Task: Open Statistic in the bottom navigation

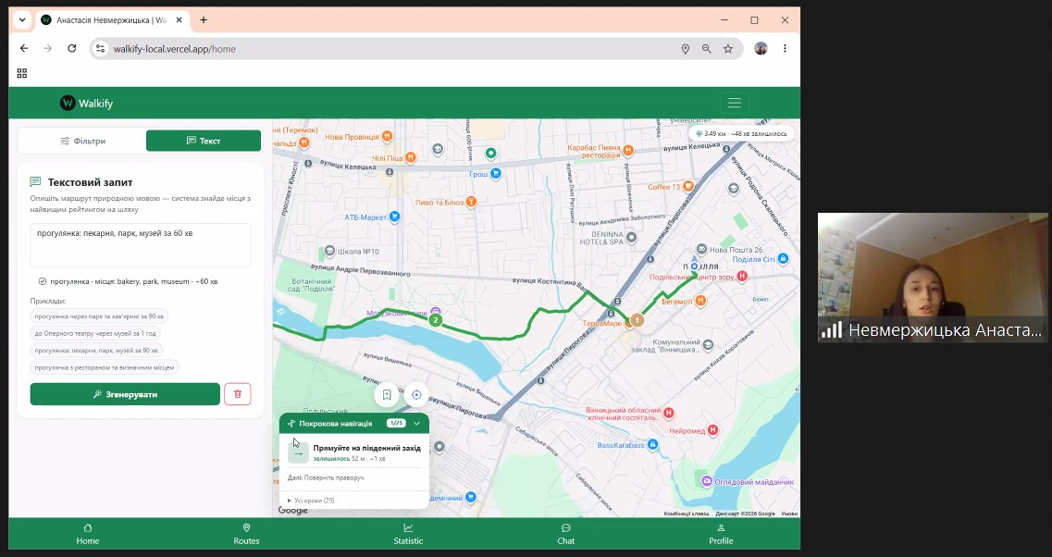Action: point(408,534)
